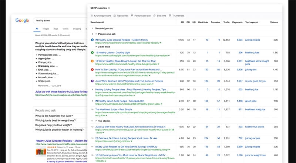Click the red position 6 badge

pyautogui.click(x=92, y=69)
